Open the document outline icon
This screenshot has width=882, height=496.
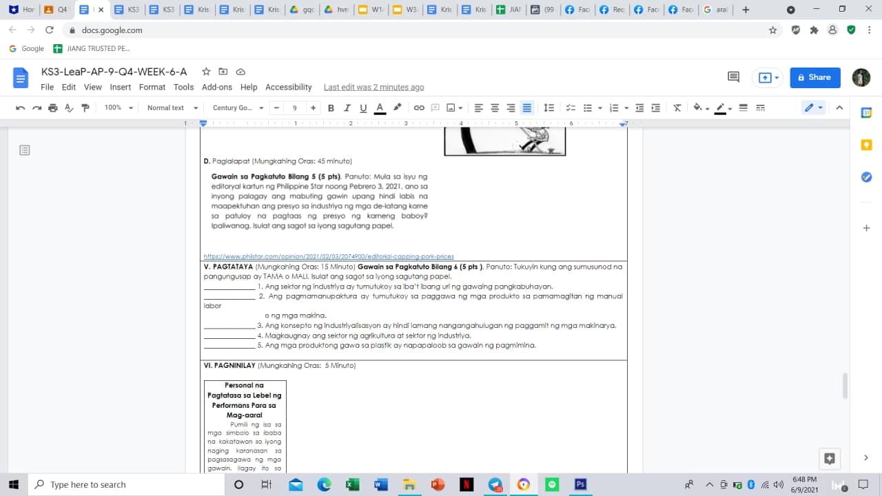[25, 149]
